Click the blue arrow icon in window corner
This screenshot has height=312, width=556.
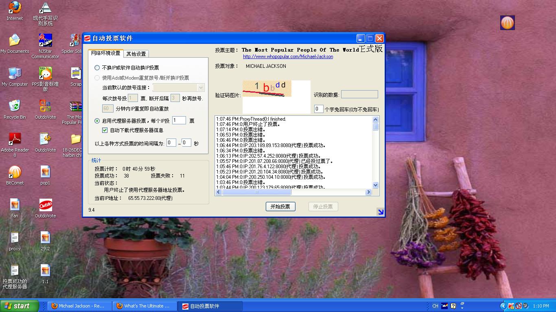[380, 211]
